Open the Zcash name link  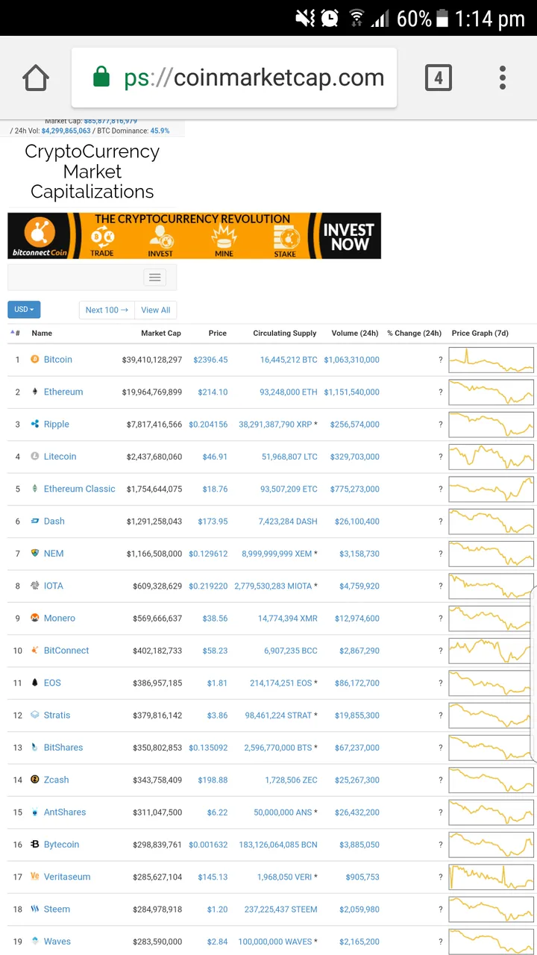coord(57,780)
